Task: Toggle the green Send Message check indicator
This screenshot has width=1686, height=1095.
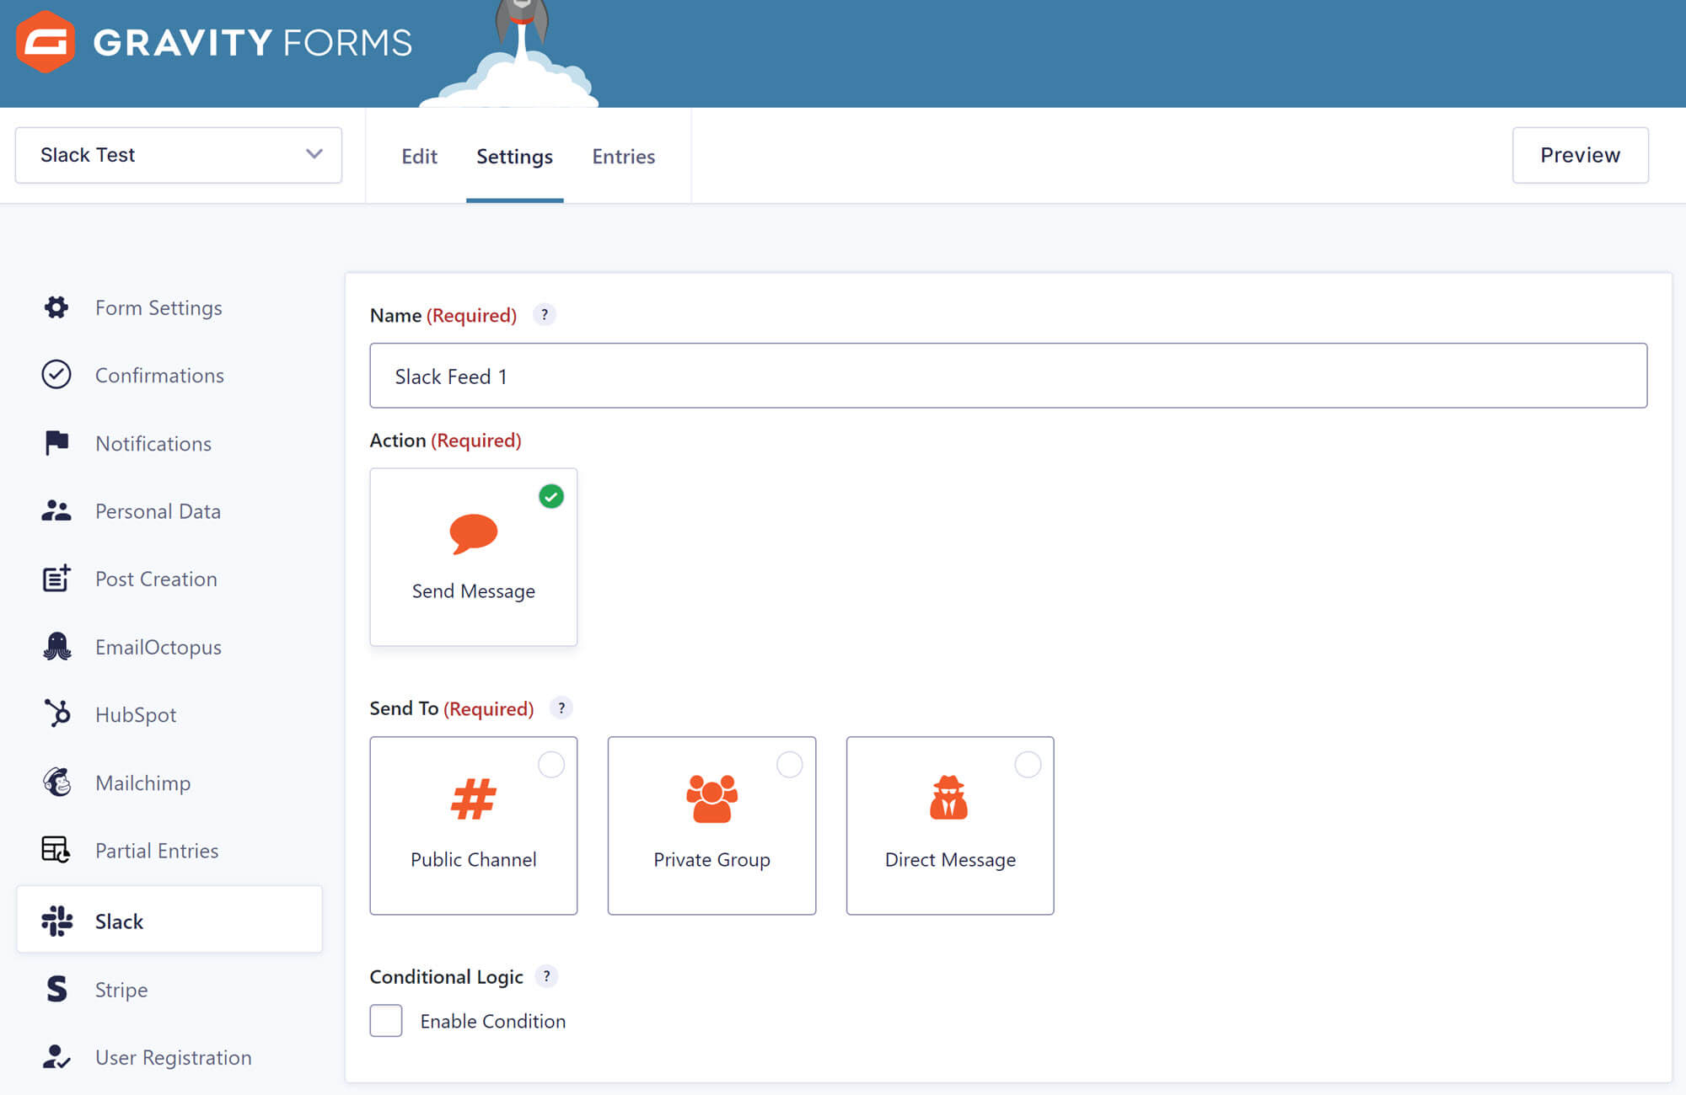Action: [x=551, y=496]
